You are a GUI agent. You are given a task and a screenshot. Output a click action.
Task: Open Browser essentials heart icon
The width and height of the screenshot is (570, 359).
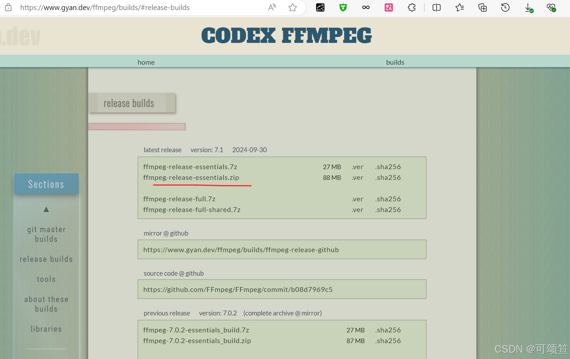pos(551,8)
